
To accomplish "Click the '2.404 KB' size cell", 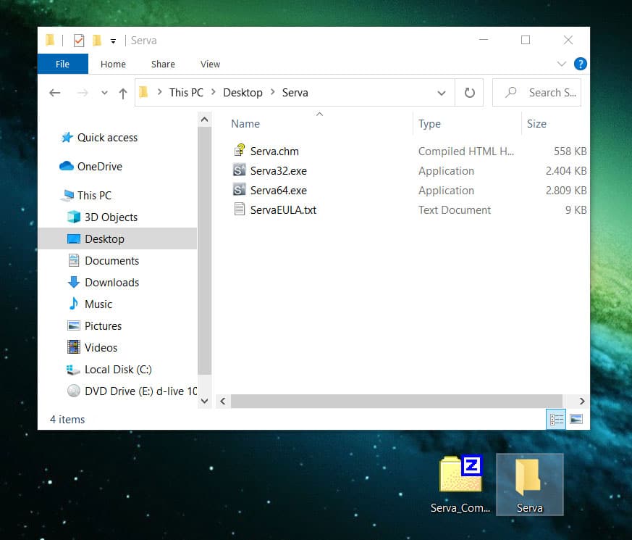I will (x=566, y=171).
